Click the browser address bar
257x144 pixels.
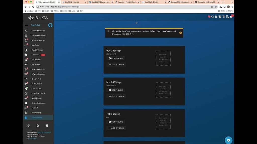pyautogui.click(x=75, y=7)
